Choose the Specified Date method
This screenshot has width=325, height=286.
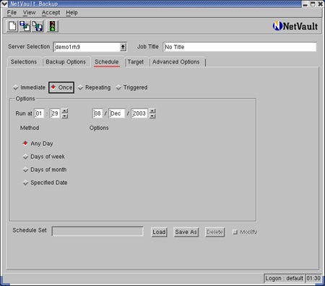(45, 183)
